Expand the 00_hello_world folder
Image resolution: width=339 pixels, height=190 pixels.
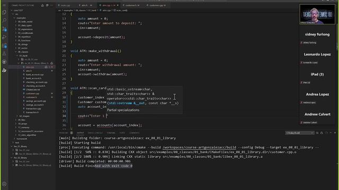(x=25, y=22)
